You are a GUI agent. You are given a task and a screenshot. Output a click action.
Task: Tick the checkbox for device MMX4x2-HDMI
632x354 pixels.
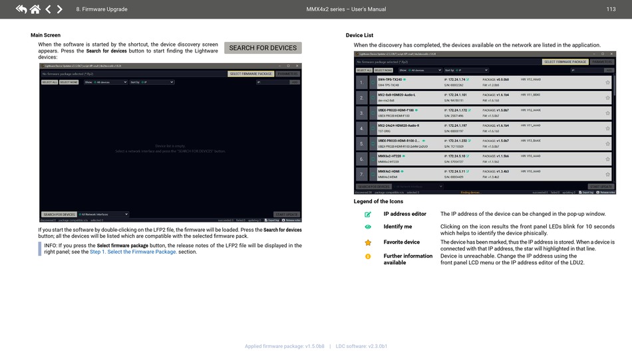tap(373, 174)
